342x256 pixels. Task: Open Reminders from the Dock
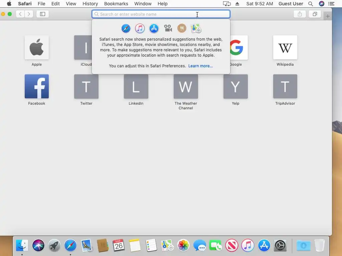click(151, 245)
